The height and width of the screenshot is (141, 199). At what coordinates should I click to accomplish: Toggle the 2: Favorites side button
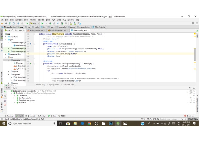[x=2, y=93]
